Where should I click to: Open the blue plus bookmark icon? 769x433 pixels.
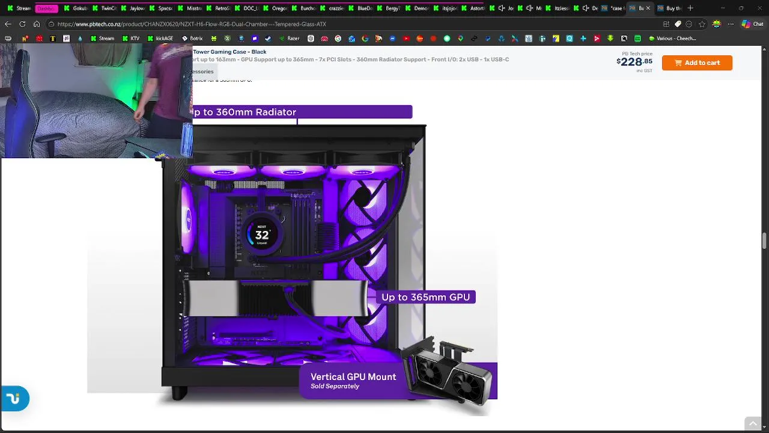click(583, 38)
